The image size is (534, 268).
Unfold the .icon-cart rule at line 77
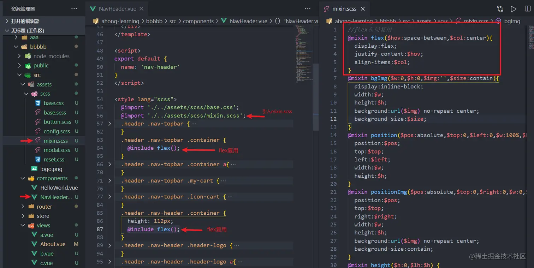pyautogui.click(x=110, y=197)
